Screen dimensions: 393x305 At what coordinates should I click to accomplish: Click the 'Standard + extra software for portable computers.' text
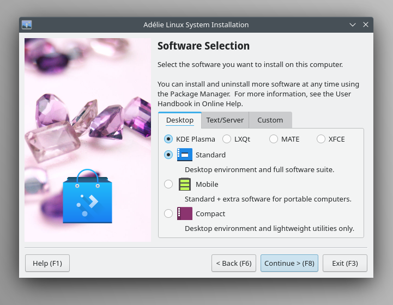[x=268, y=199]
